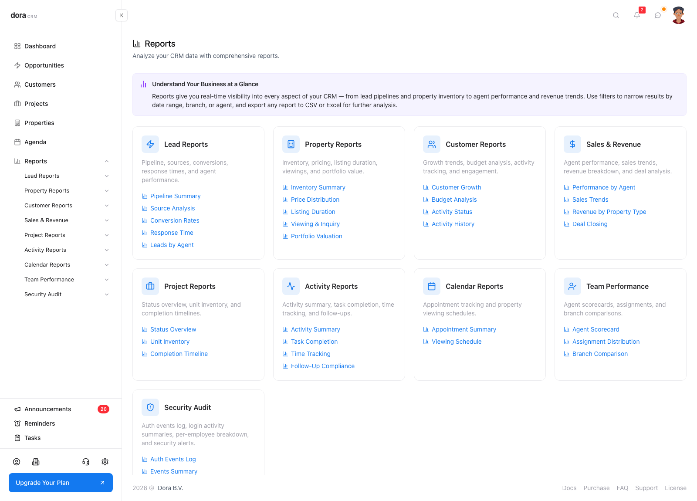Image resolution: width=697 pixels, height=501 pixels.
Task: Expand Property Reports submenu in sidebar
Action: [x=107, y=191]
